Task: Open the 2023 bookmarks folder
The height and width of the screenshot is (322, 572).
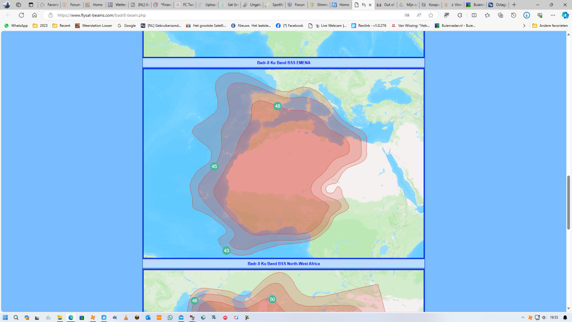Action: coord(40,25)
